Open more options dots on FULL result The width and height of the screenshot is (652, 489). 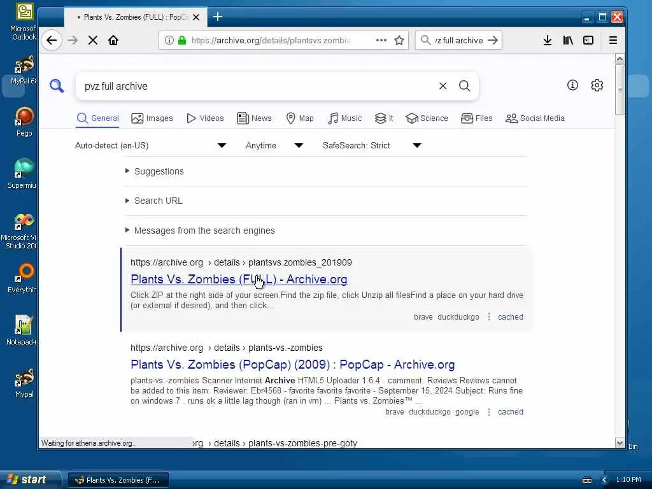(x=489, y=317)
